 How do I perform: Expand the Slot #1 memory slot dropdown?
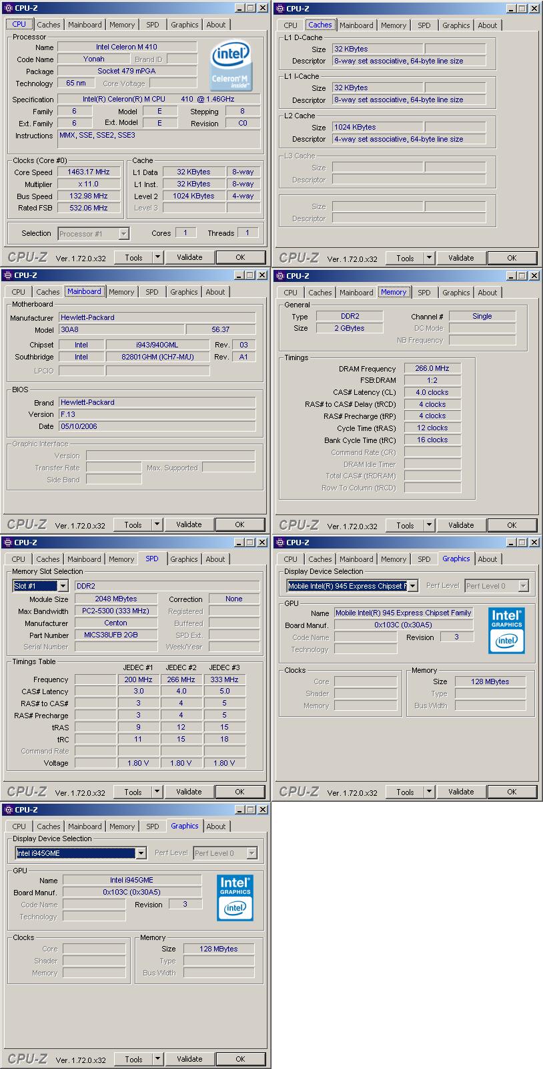coord(63,586)
